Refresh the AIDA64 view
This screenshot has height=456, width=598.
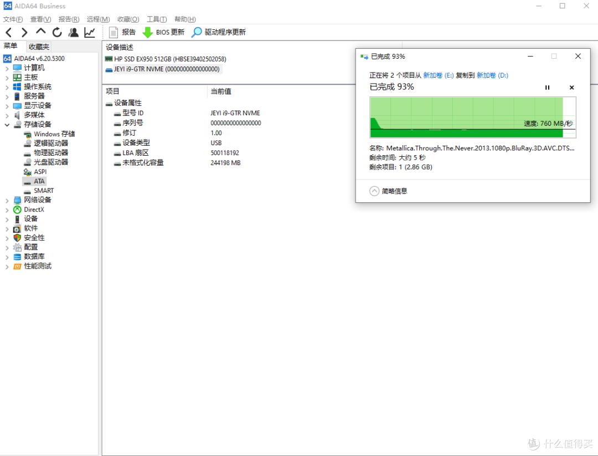(x=57, y=33)
